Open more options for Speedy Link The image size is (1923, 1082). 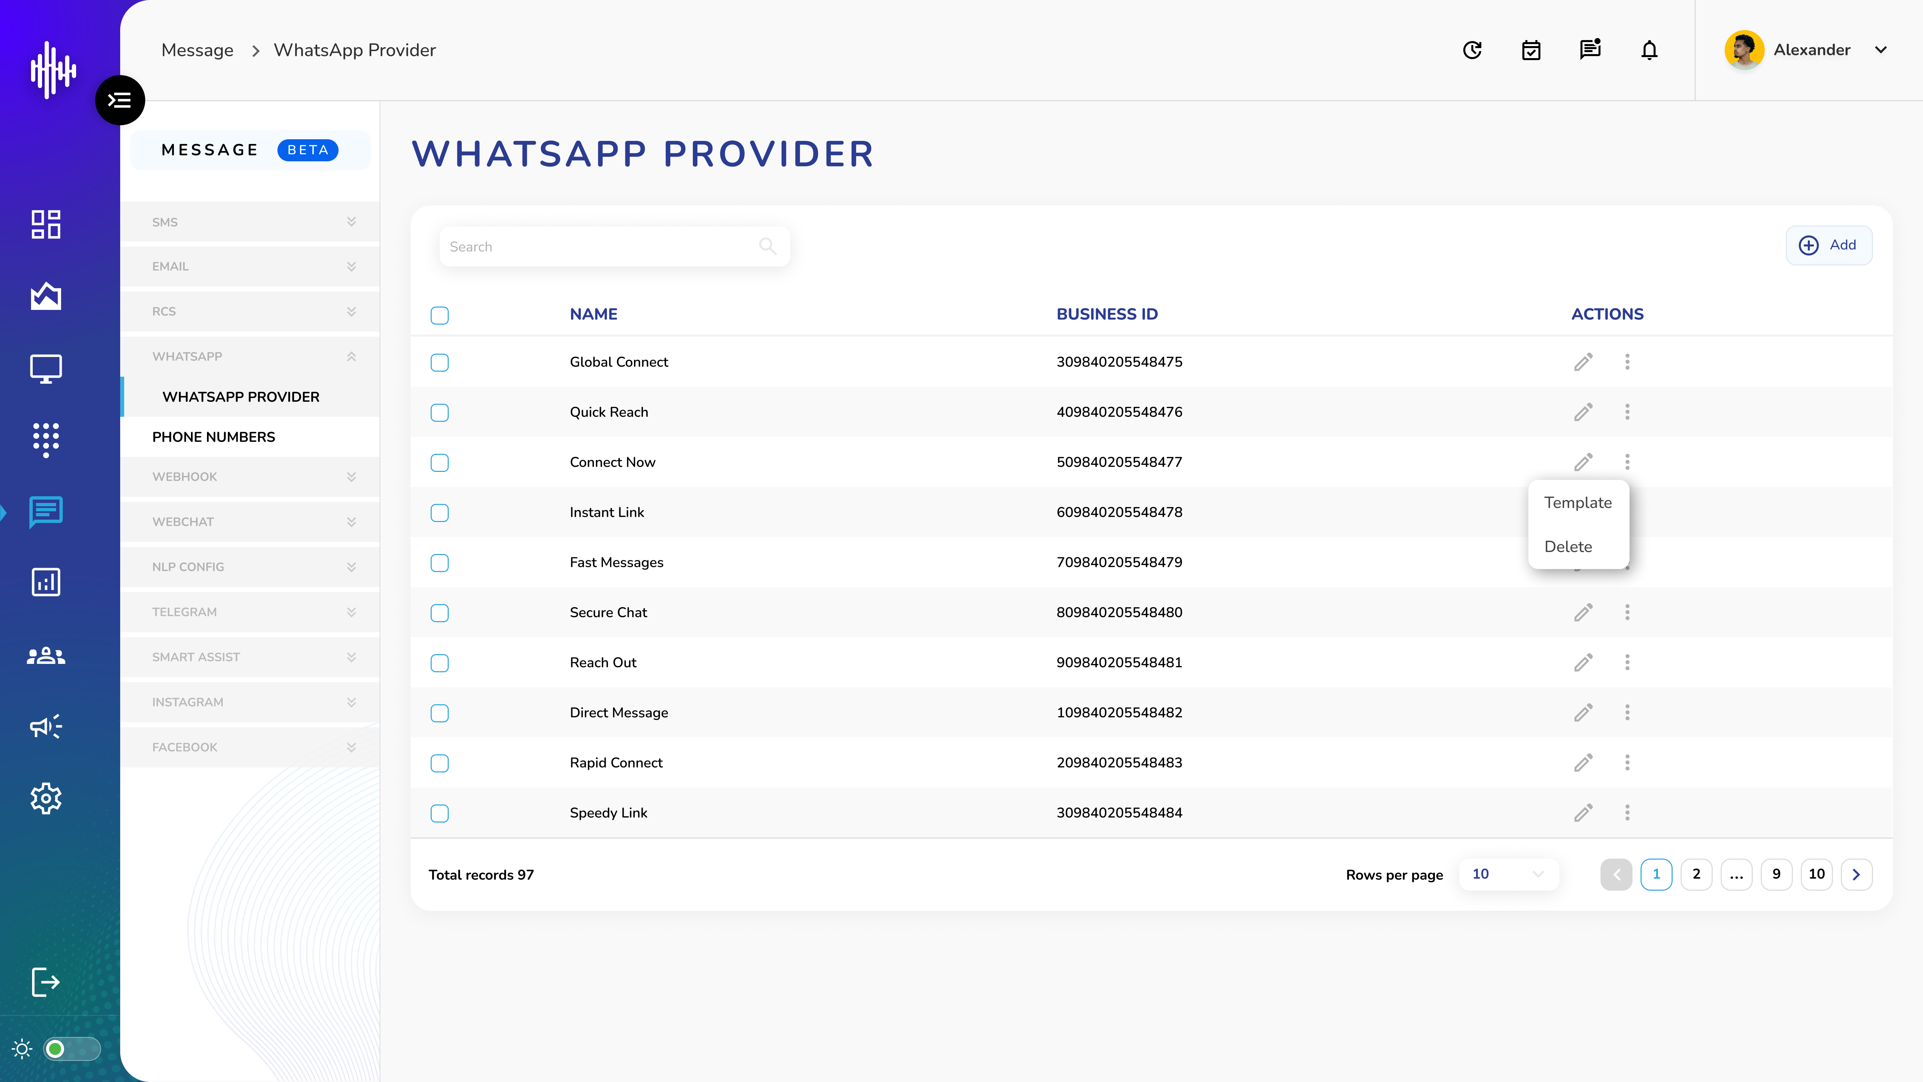pyautogui.click(x=1628, y=813)
